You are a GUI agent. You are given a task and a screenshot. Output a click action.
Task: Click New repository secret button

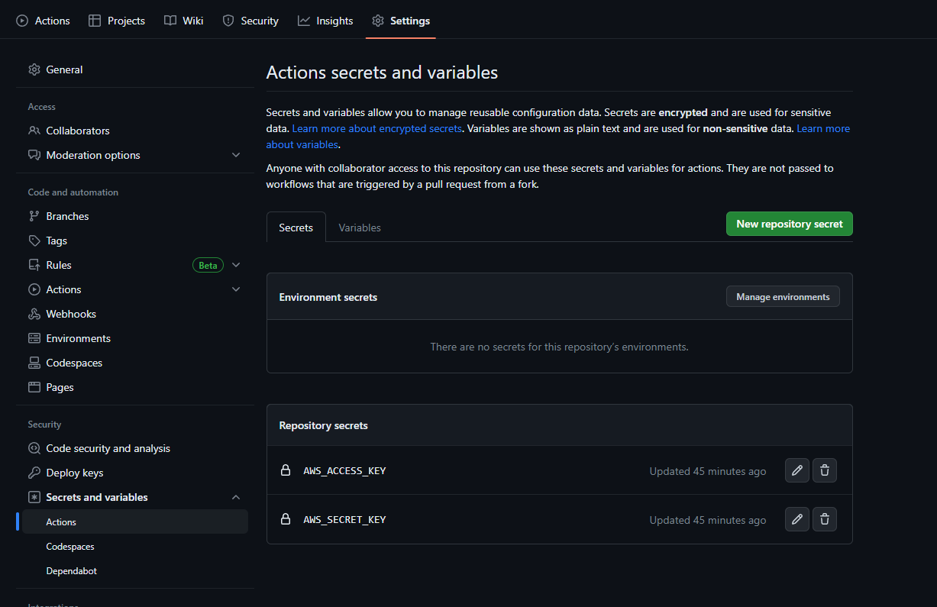click(790, 224)
